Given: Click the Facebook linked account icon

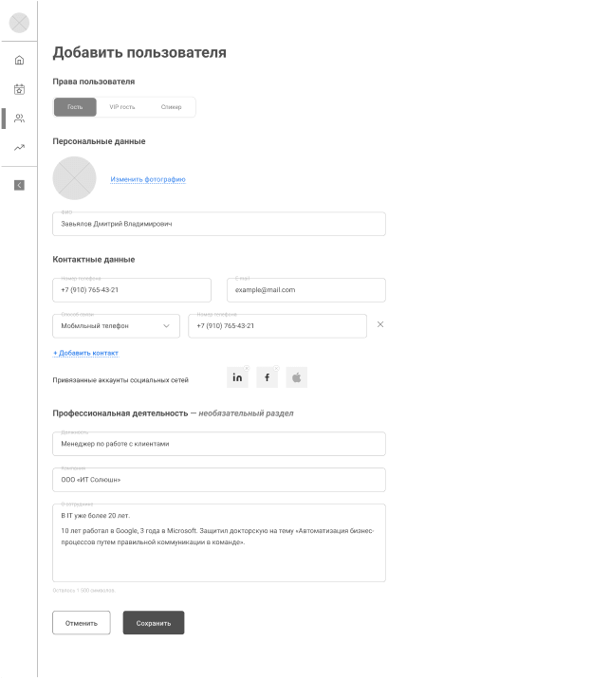Looking at the screenshot, I should (268, 377).
